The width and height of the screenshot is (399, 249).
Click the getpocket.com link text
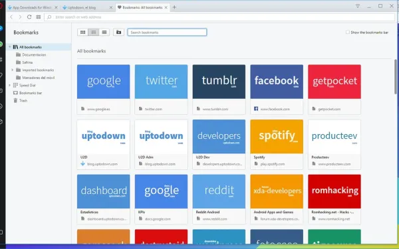(329, 110)
